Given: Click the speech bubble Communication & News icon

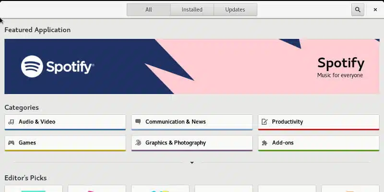Looking at the screenshot, I should pyautogui.click(x=138, y=121).
